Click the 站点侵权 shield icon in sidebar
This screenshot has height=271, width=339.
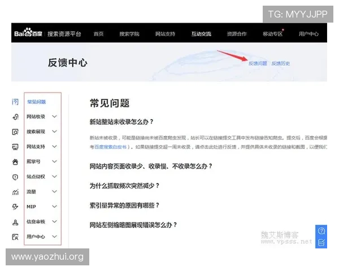pos(15,177)
